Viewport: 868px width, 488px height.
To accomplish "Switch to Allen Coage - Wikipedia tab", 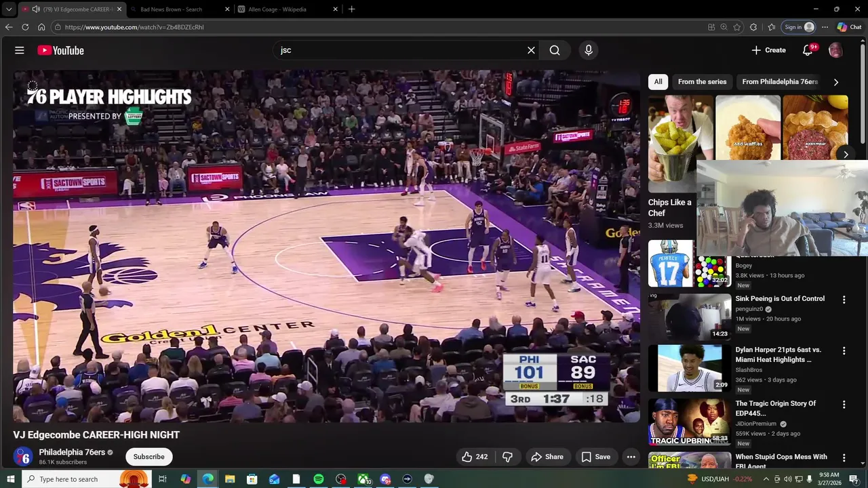I will point(288,9).
